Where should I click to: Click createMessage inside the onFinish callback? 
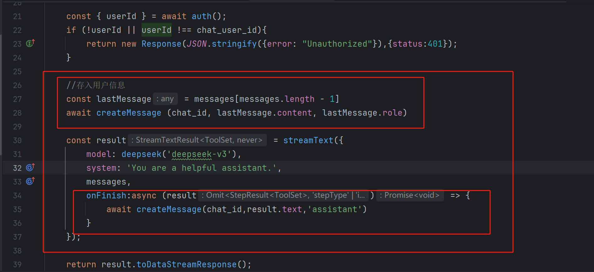[x=169, y=209]
